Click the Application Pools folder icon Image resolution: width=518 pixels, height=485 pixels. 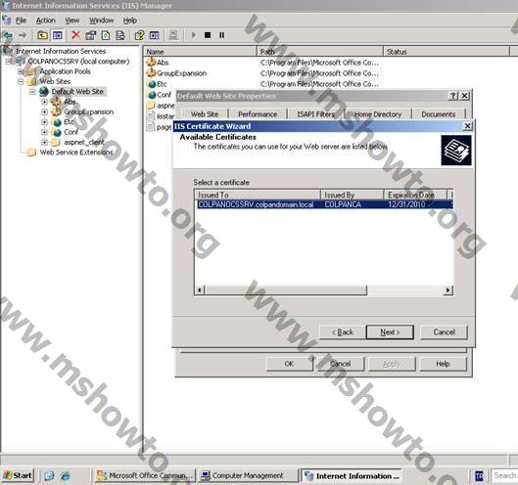tap(31, 71)
